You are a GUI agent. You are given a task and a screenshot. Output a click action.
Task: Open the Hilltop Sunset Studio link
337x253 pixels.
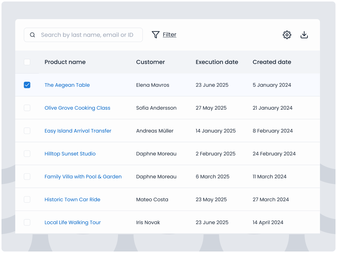[x=70, y=154]
